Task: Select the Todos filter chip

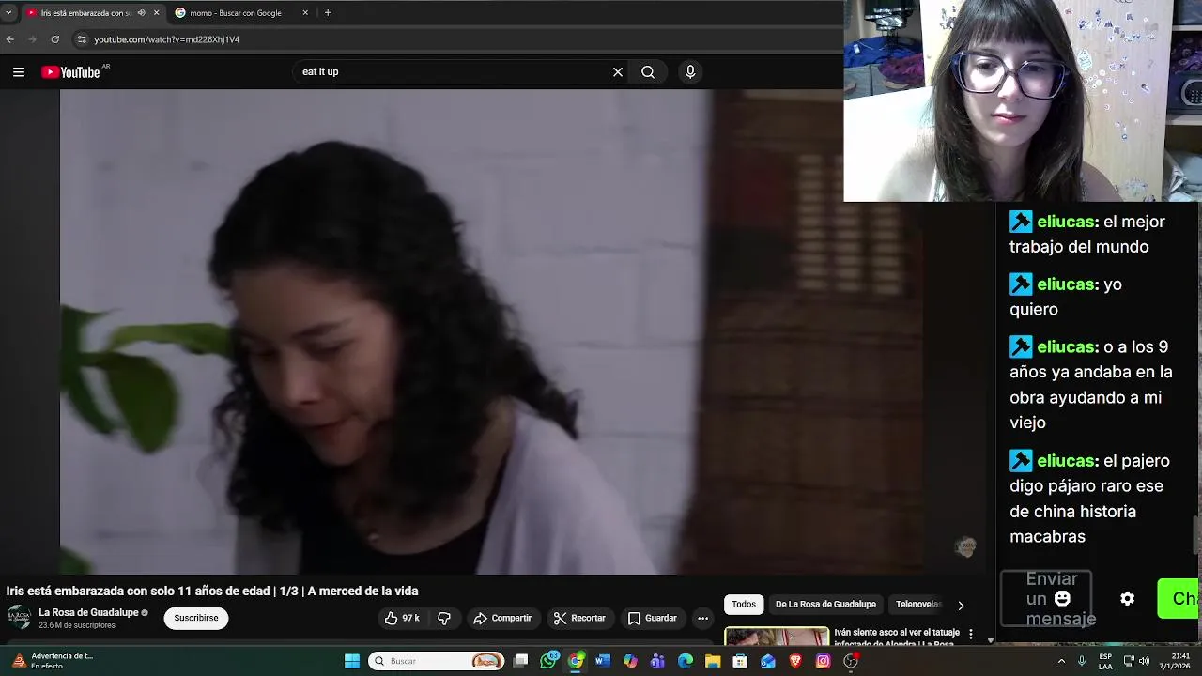Action: (x=744, y=605)
